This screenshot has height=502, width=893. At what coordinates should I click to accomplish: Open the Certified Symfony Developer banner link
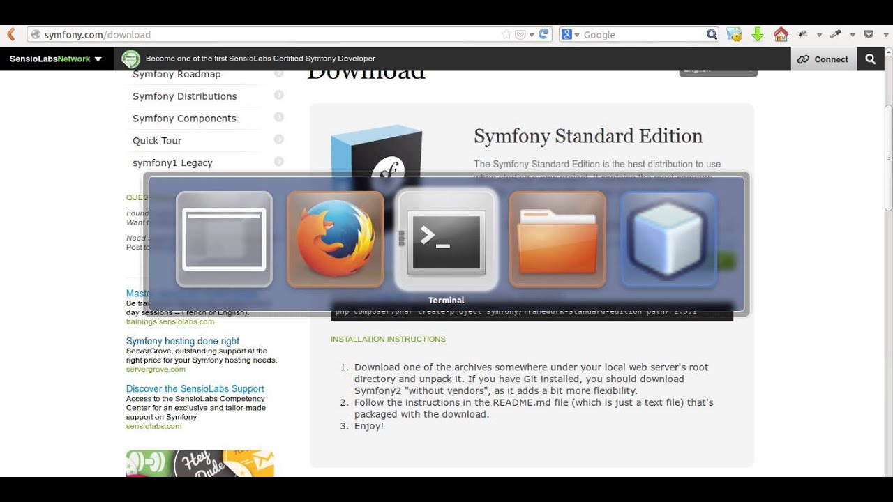(260, 59)
